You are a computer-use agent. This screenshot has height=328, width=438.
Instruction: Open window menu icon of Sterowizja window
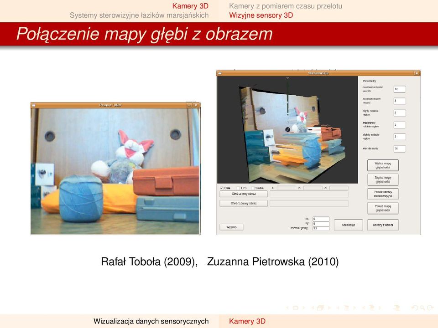click(220, 73)
